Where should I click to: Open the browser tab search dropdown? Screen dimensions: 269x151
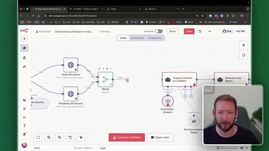coord(248,9)
